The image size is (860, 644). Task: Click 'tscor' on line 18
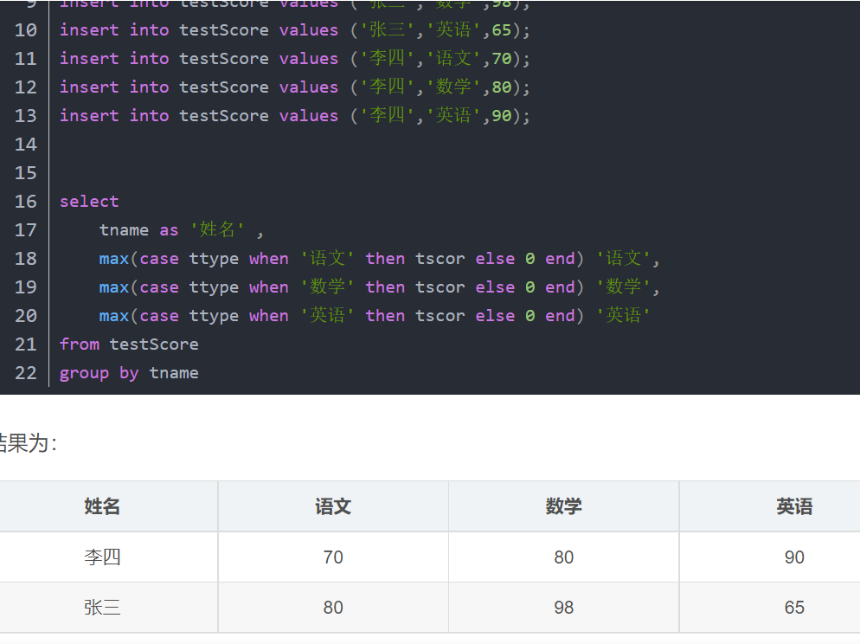pos(440,258)
